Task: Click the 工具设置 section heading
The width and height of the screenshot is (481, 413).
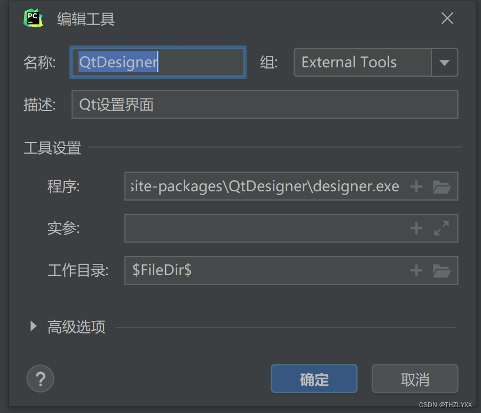Action: tap(52, 148)
